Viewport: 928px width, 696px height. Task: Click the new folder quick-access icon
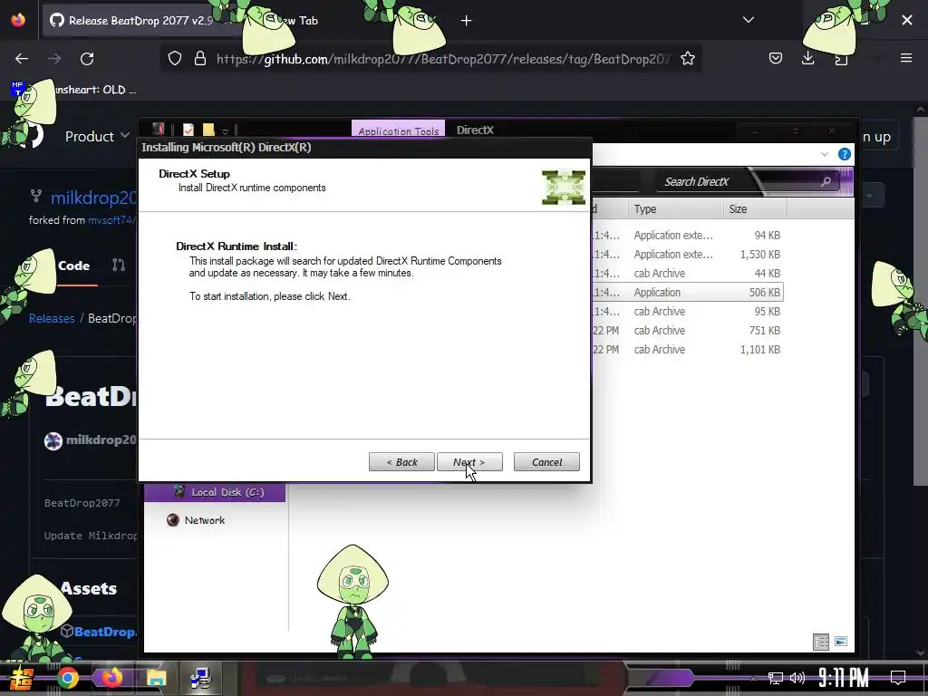pos(208,130)
